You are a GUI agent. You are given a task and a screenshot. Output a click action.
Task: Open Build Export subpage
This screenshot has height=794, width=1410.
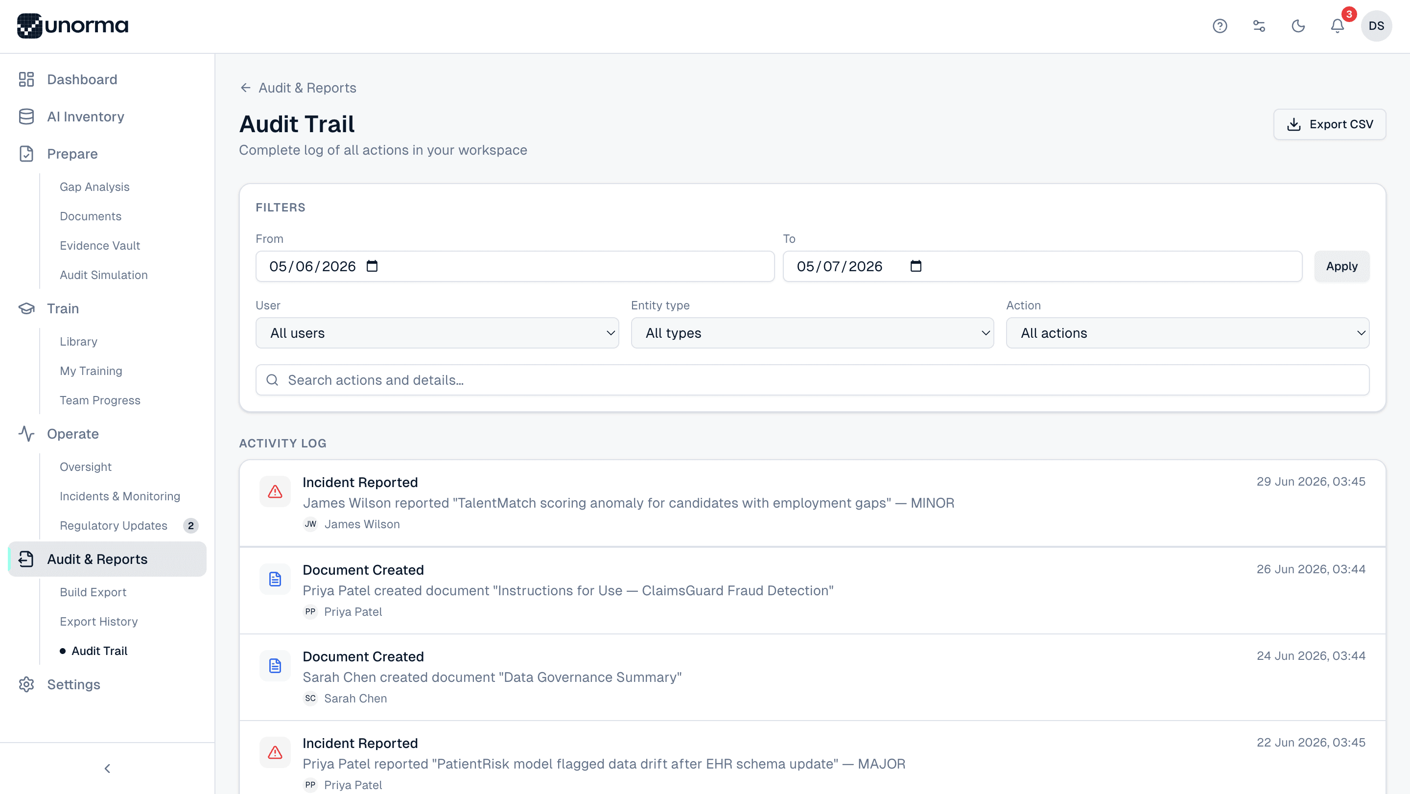pos(93,592)
